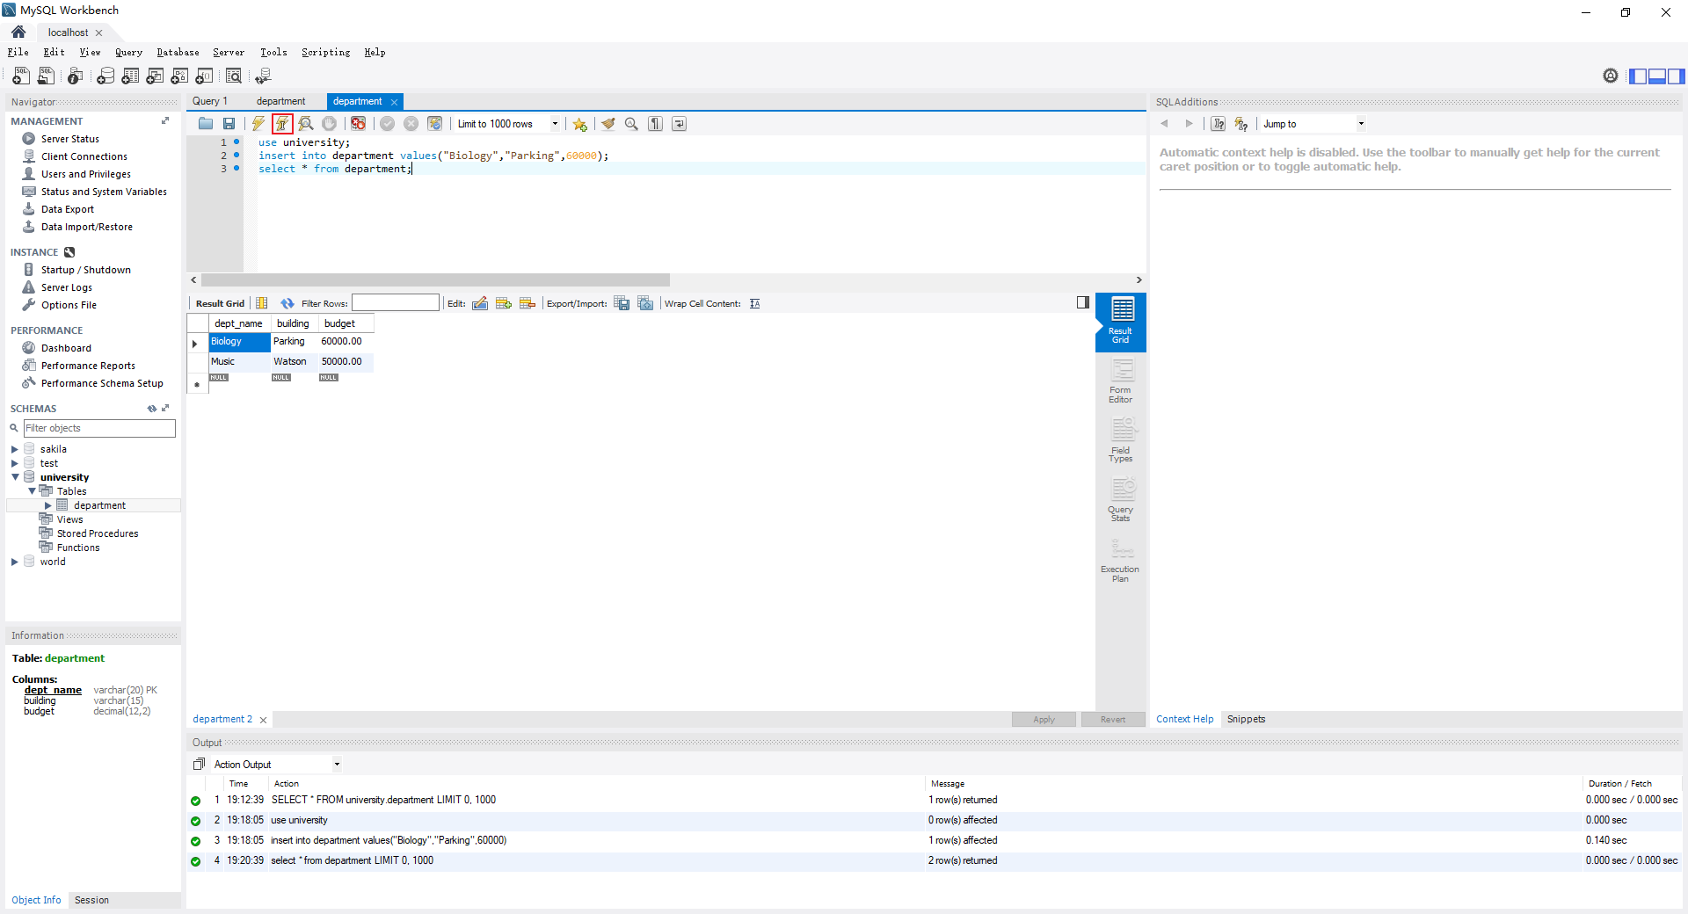Click the Stop execution icon
Viewport: 1688px width, 914px height.
pos(329,124)
